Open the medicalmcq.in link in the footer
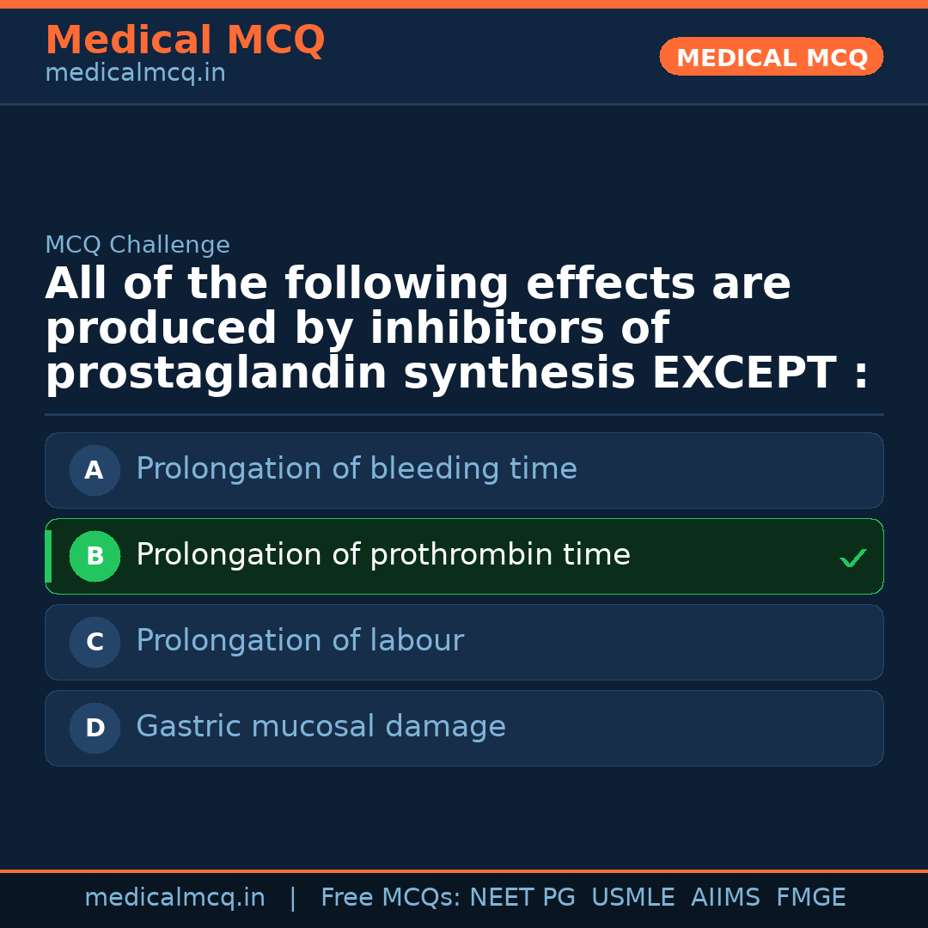This screenshot has height=928, width=928. [174, 898]
